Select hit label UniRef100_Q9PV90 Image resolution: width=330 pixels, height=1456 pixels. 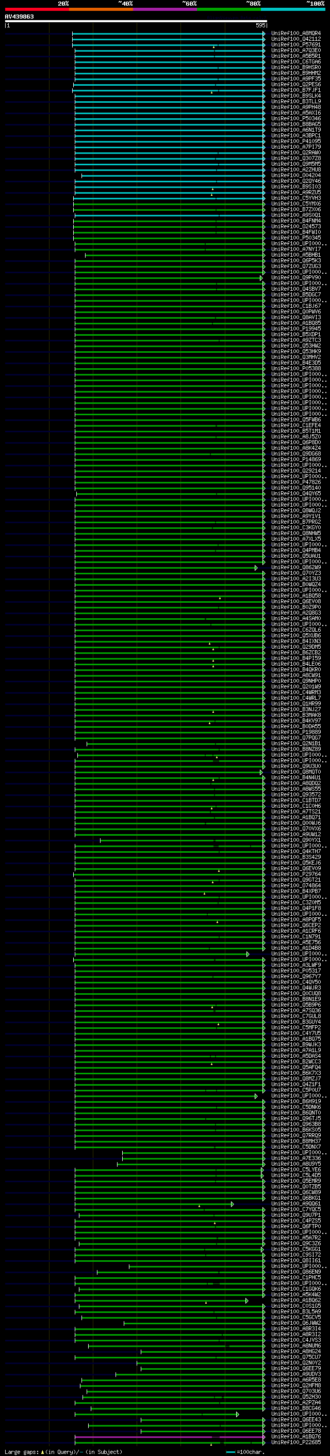[x=295, y=277]
